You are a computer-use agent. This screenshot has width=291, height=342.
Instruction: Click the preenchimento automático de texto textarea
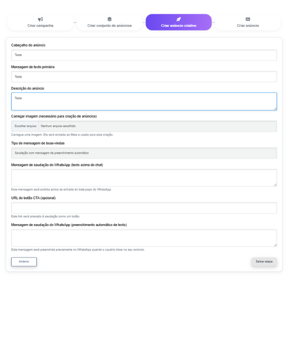pyautogui.click(x=144, y=238)
